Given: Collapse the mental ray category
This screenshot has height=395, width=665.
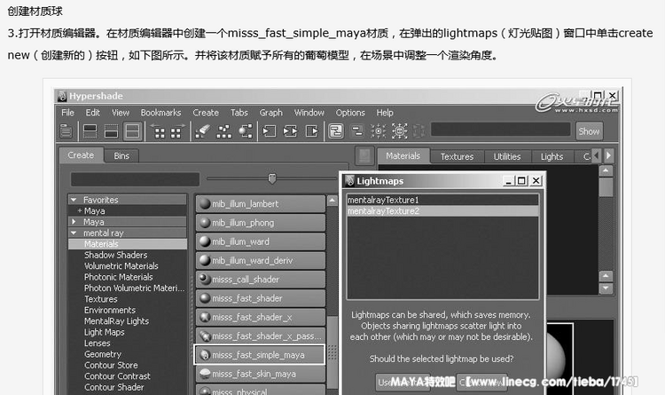Looking at the screenshot, I should pos(74,233).
